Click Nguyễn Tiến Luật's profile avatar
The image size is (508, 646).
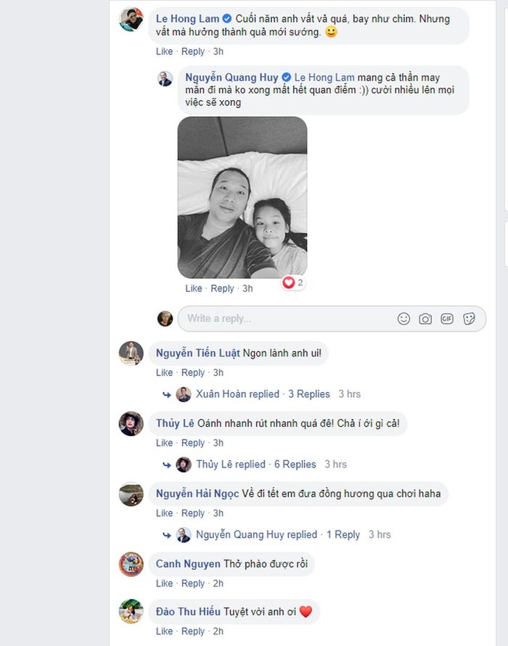131,353
